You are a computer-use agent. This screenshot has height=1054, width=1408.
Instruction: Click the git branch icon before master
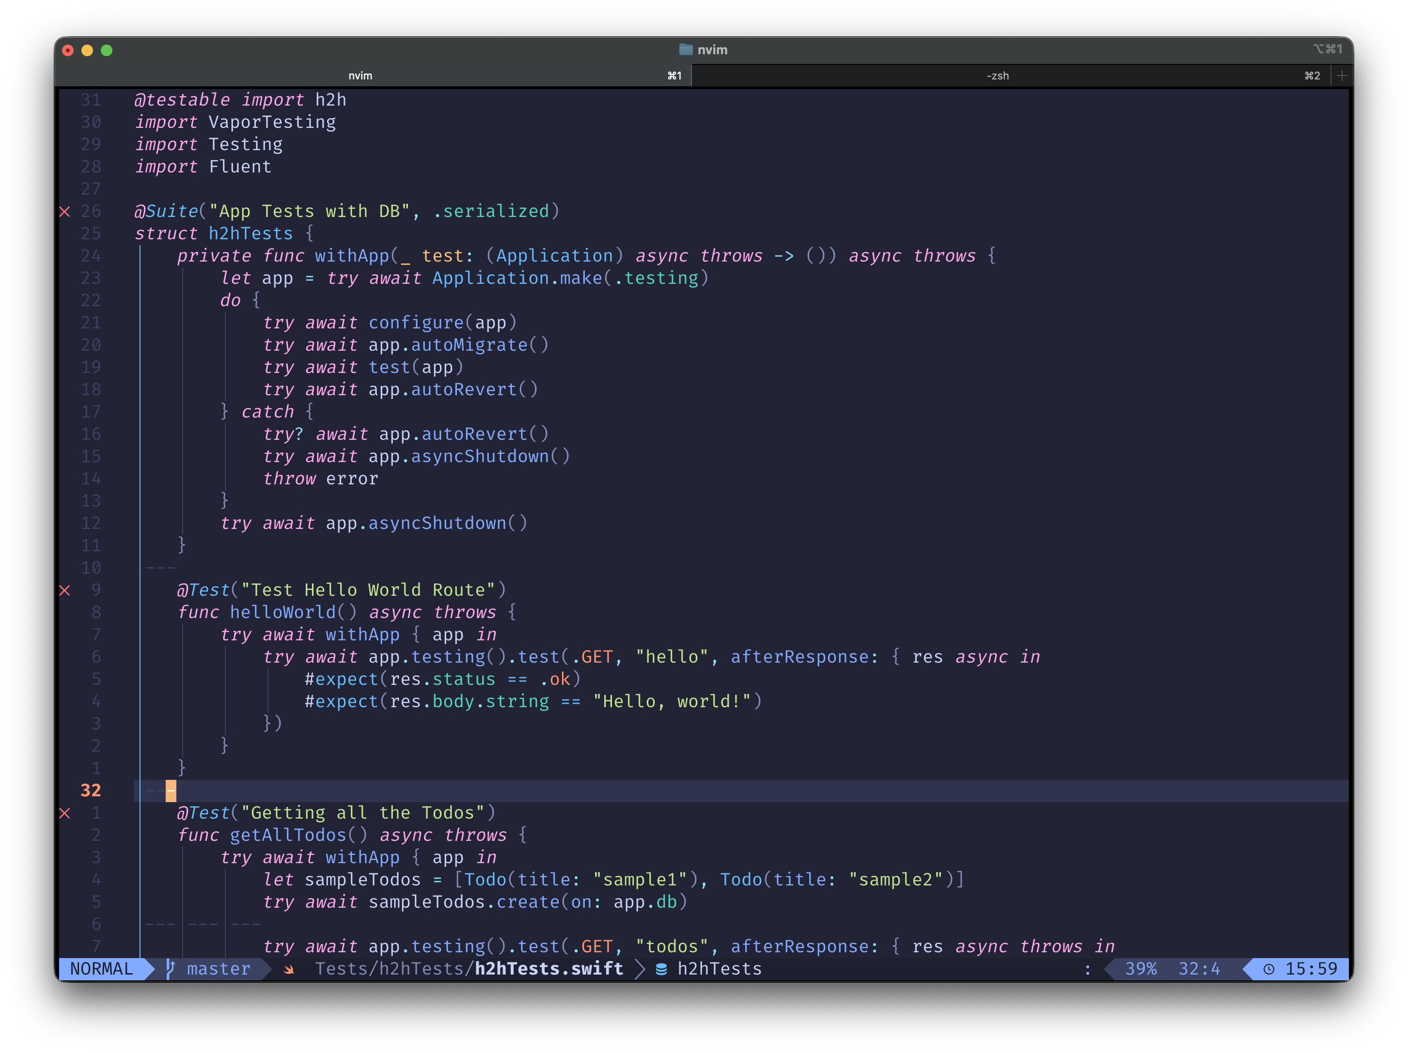click(170, 969)
